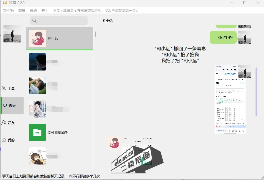Click the bottom status bar hint text
This screenshot has height=180, width=264.
pos(50,177)
